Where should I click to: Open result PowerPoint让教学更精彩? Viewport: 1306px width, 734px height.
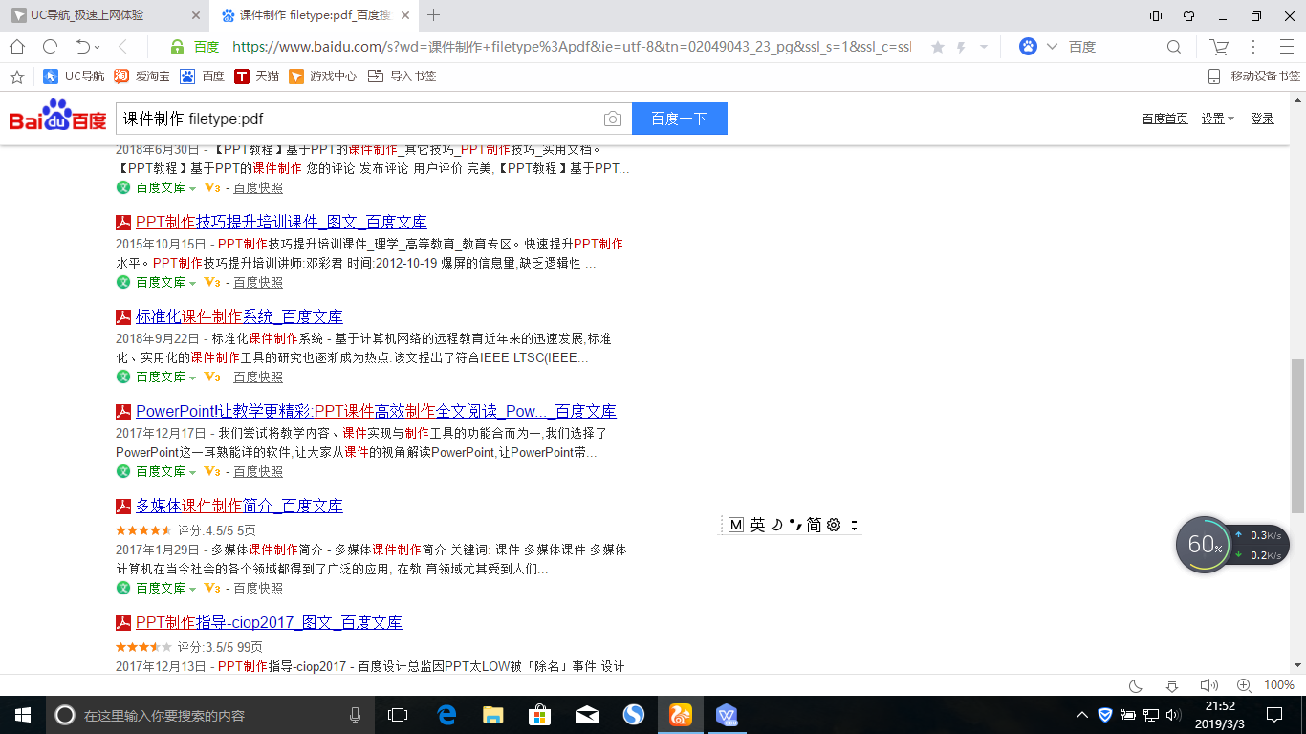376,411
